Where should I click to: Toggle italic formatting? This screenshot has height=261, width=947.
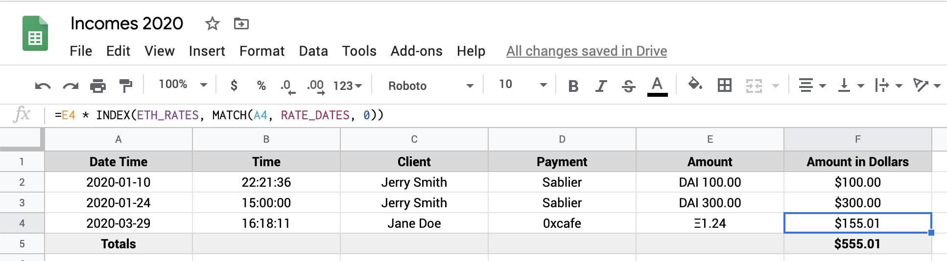click(x=601, y=86)
